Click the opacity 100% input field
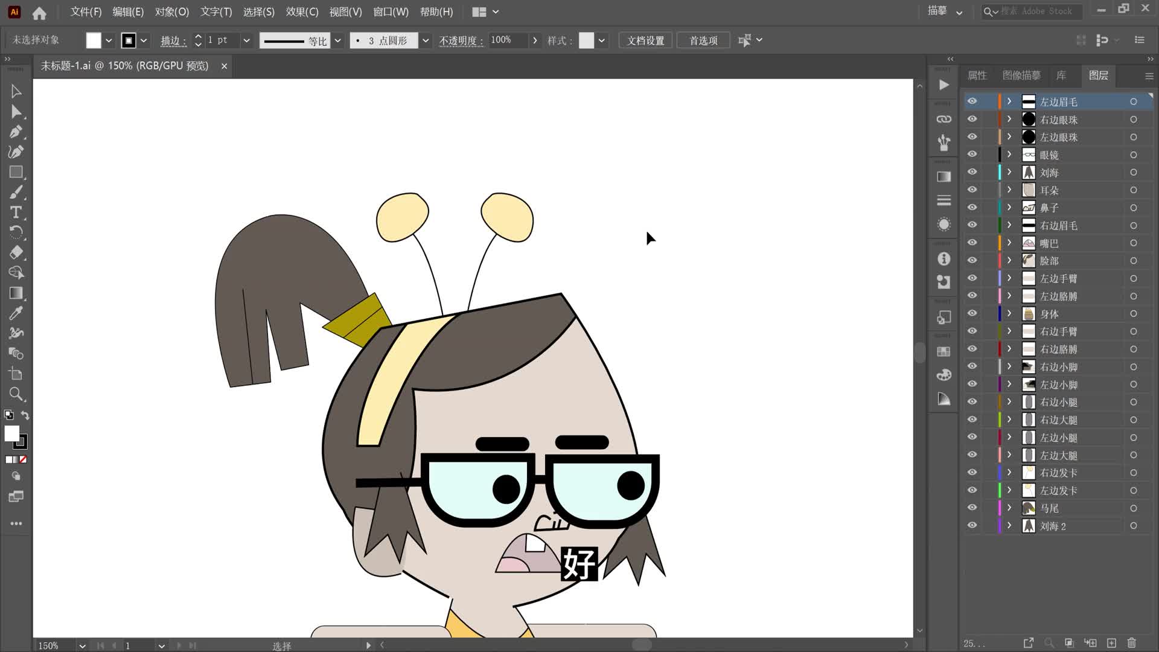This screenshot has width=1159, height=652. 508,40
